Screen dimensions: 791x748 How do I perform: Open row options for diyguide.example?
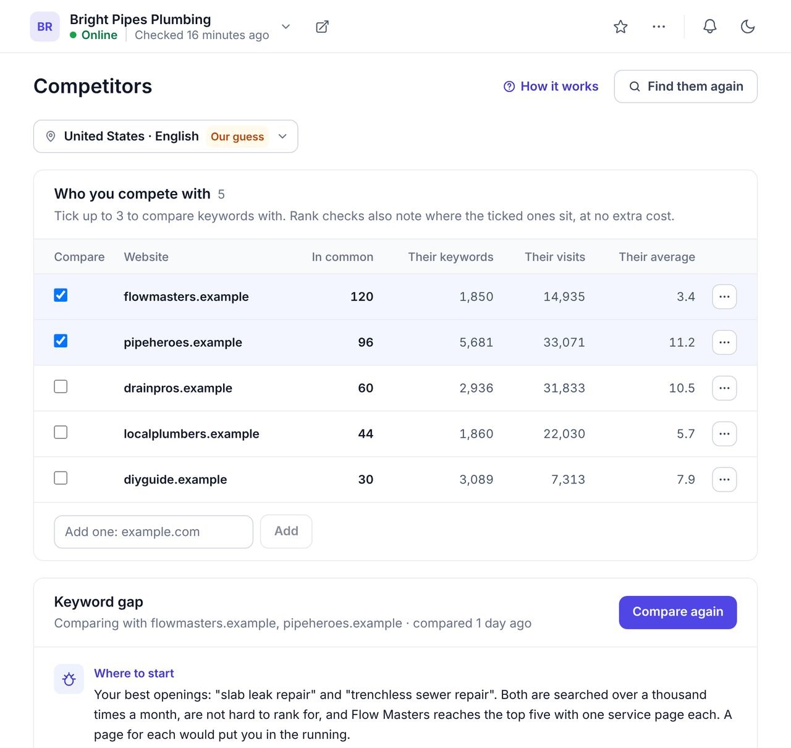click(x=724, y=480)
